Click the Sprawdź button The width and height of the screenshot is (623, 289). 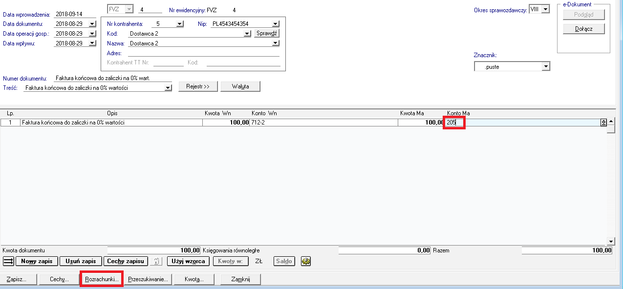coord(267,34)
